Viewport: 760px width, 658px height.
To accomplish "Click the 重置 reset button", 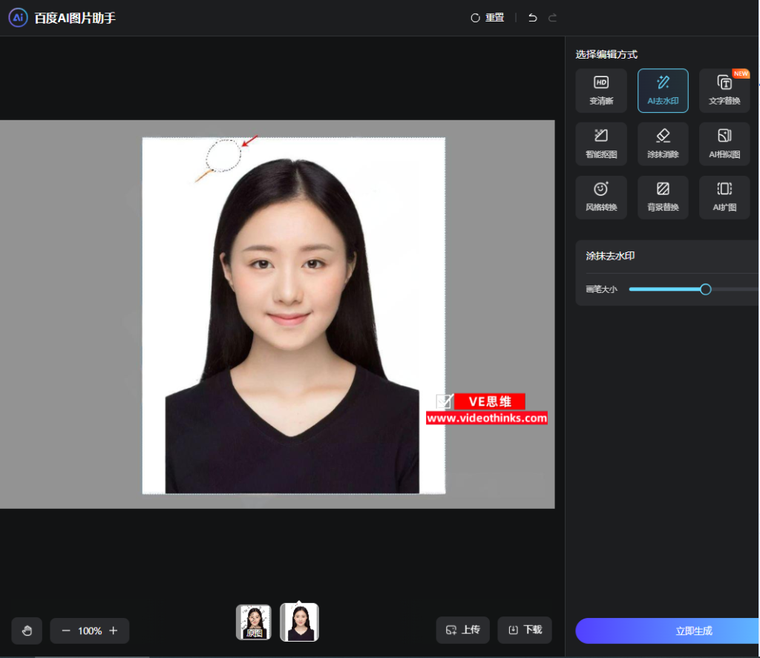I will pos(488,18).
